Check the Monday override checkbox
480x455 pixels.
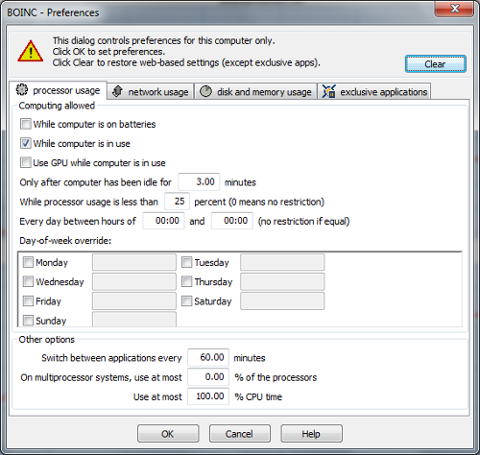[28, 262]
